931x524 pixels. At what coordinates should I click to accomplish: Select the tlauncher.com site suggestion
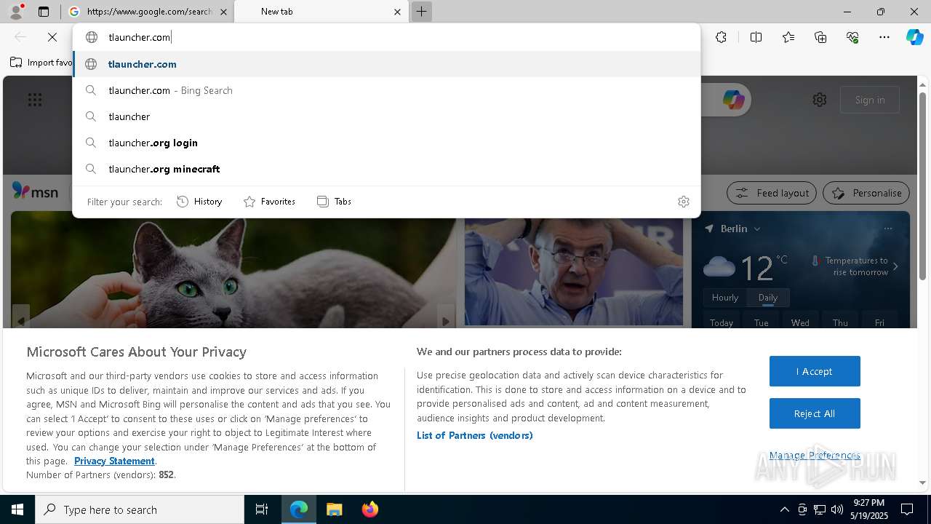point(386,64)
